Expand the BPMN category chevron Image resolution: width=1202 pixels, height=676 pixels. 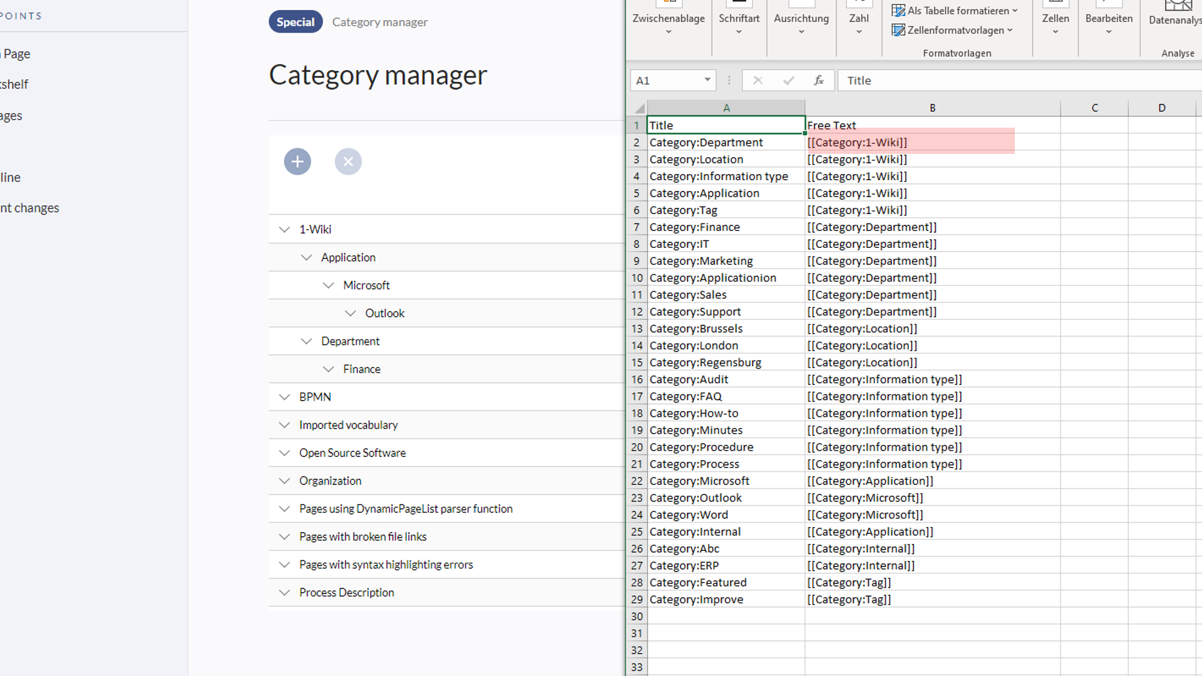tap(284, 397)
